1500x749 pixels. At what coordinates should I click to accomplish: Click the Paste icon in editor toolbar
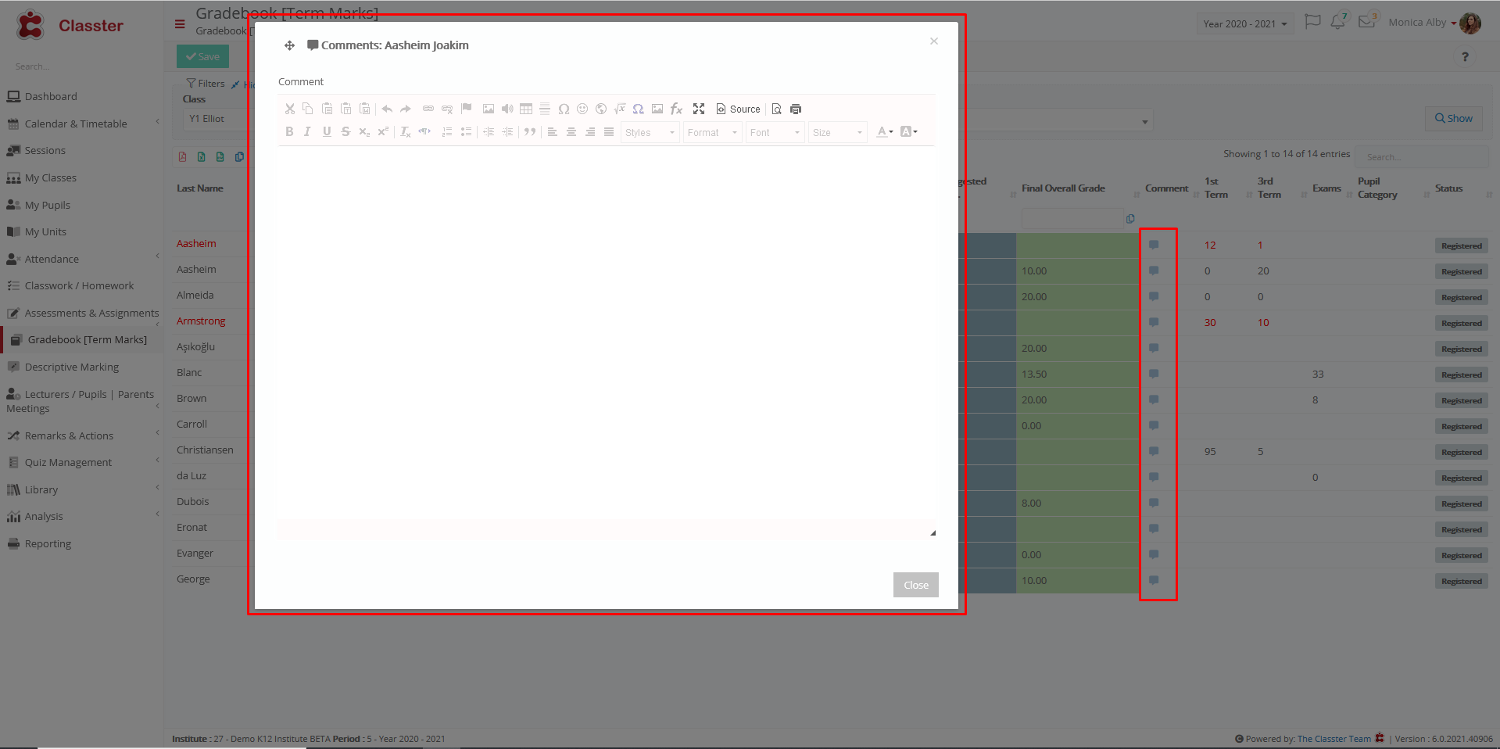click(327, 109)
